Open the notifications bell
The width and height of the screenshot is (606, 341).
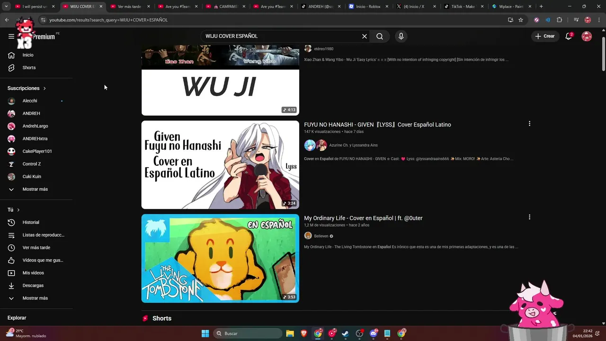(x=569, y=36)
